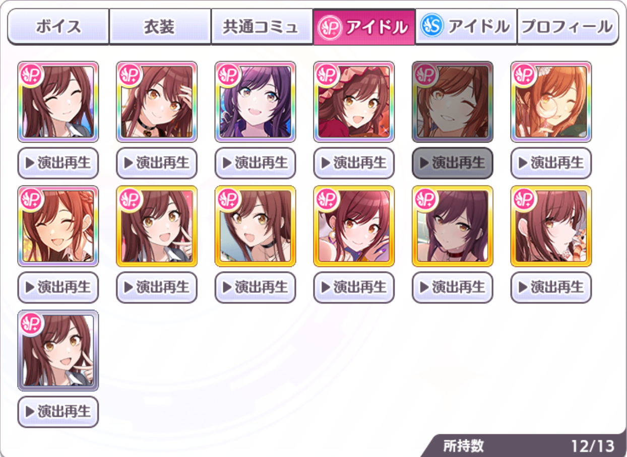Open the orange-haired idol with magnifying glass card
This screenshot has width=627, height=457.
click(551, 102)
